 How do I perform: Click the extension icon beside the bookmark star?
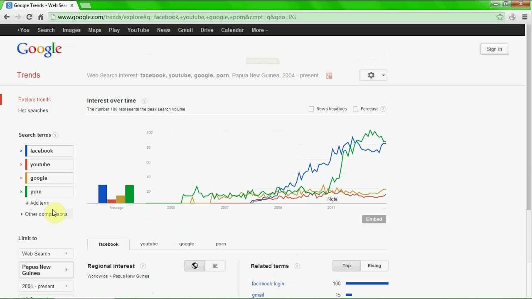tap(512, 17)
